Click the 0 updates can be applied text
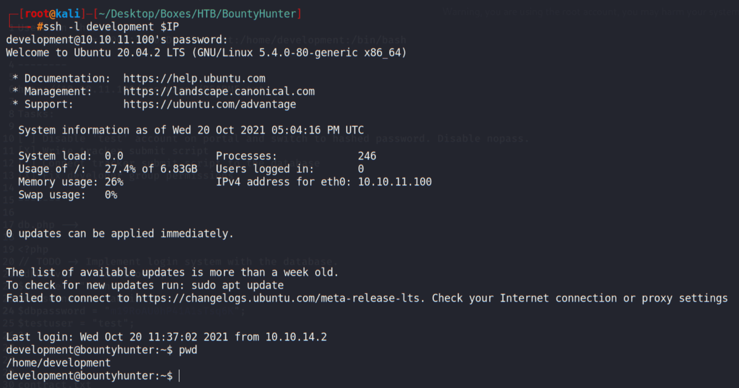Screen dimensions: 739x388 point(120,234)
